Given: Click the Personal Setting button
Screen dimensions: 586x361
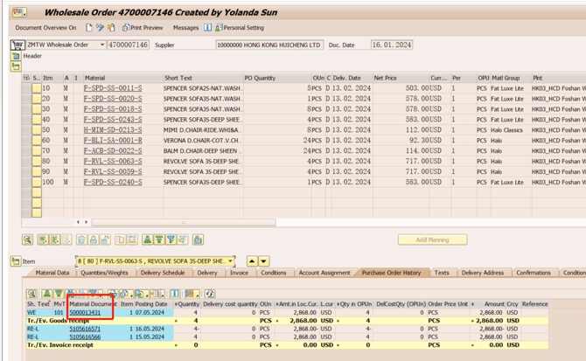Looking at the screenshot, I should pos(240,28).
